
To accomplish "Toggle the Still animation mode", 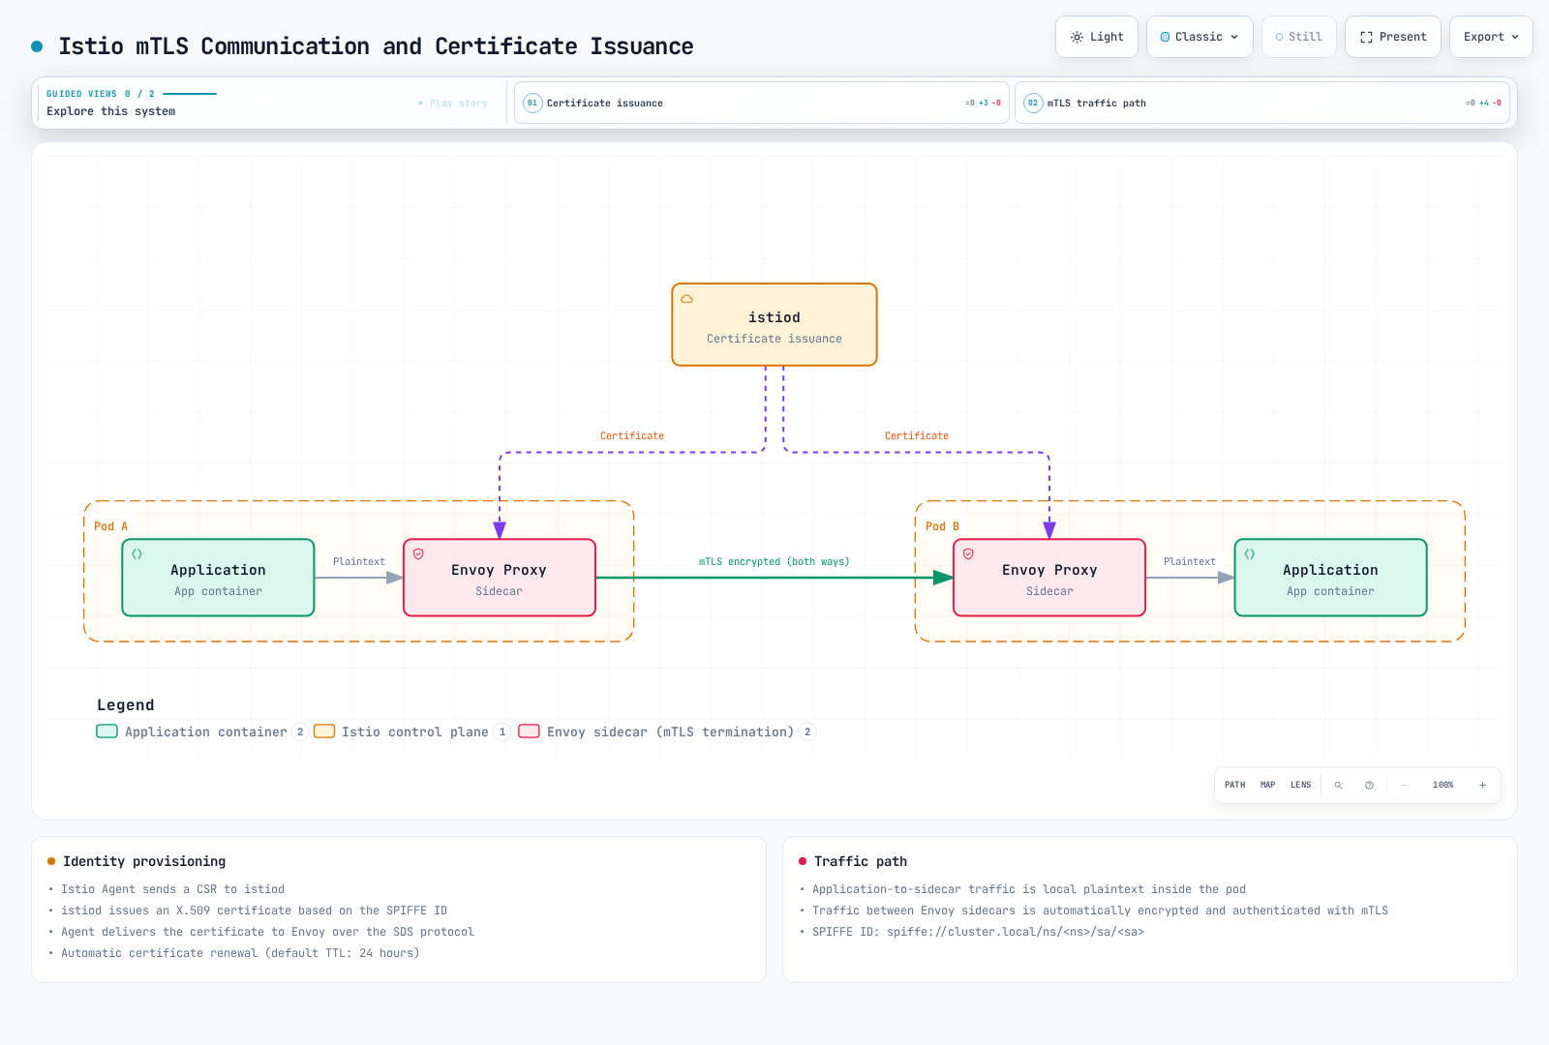I will 1298,37.
